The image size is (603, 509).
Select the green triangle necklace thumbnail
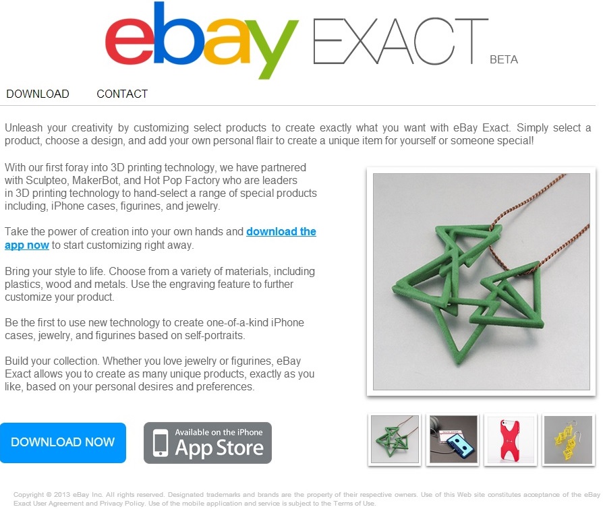point(395,440)
